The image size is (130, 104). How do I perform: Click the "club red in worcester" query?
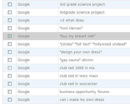point(78,84)
